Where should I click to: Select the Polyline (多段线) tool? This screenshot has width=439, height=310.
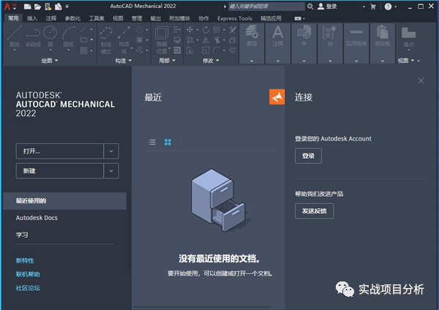pos(33,37)
